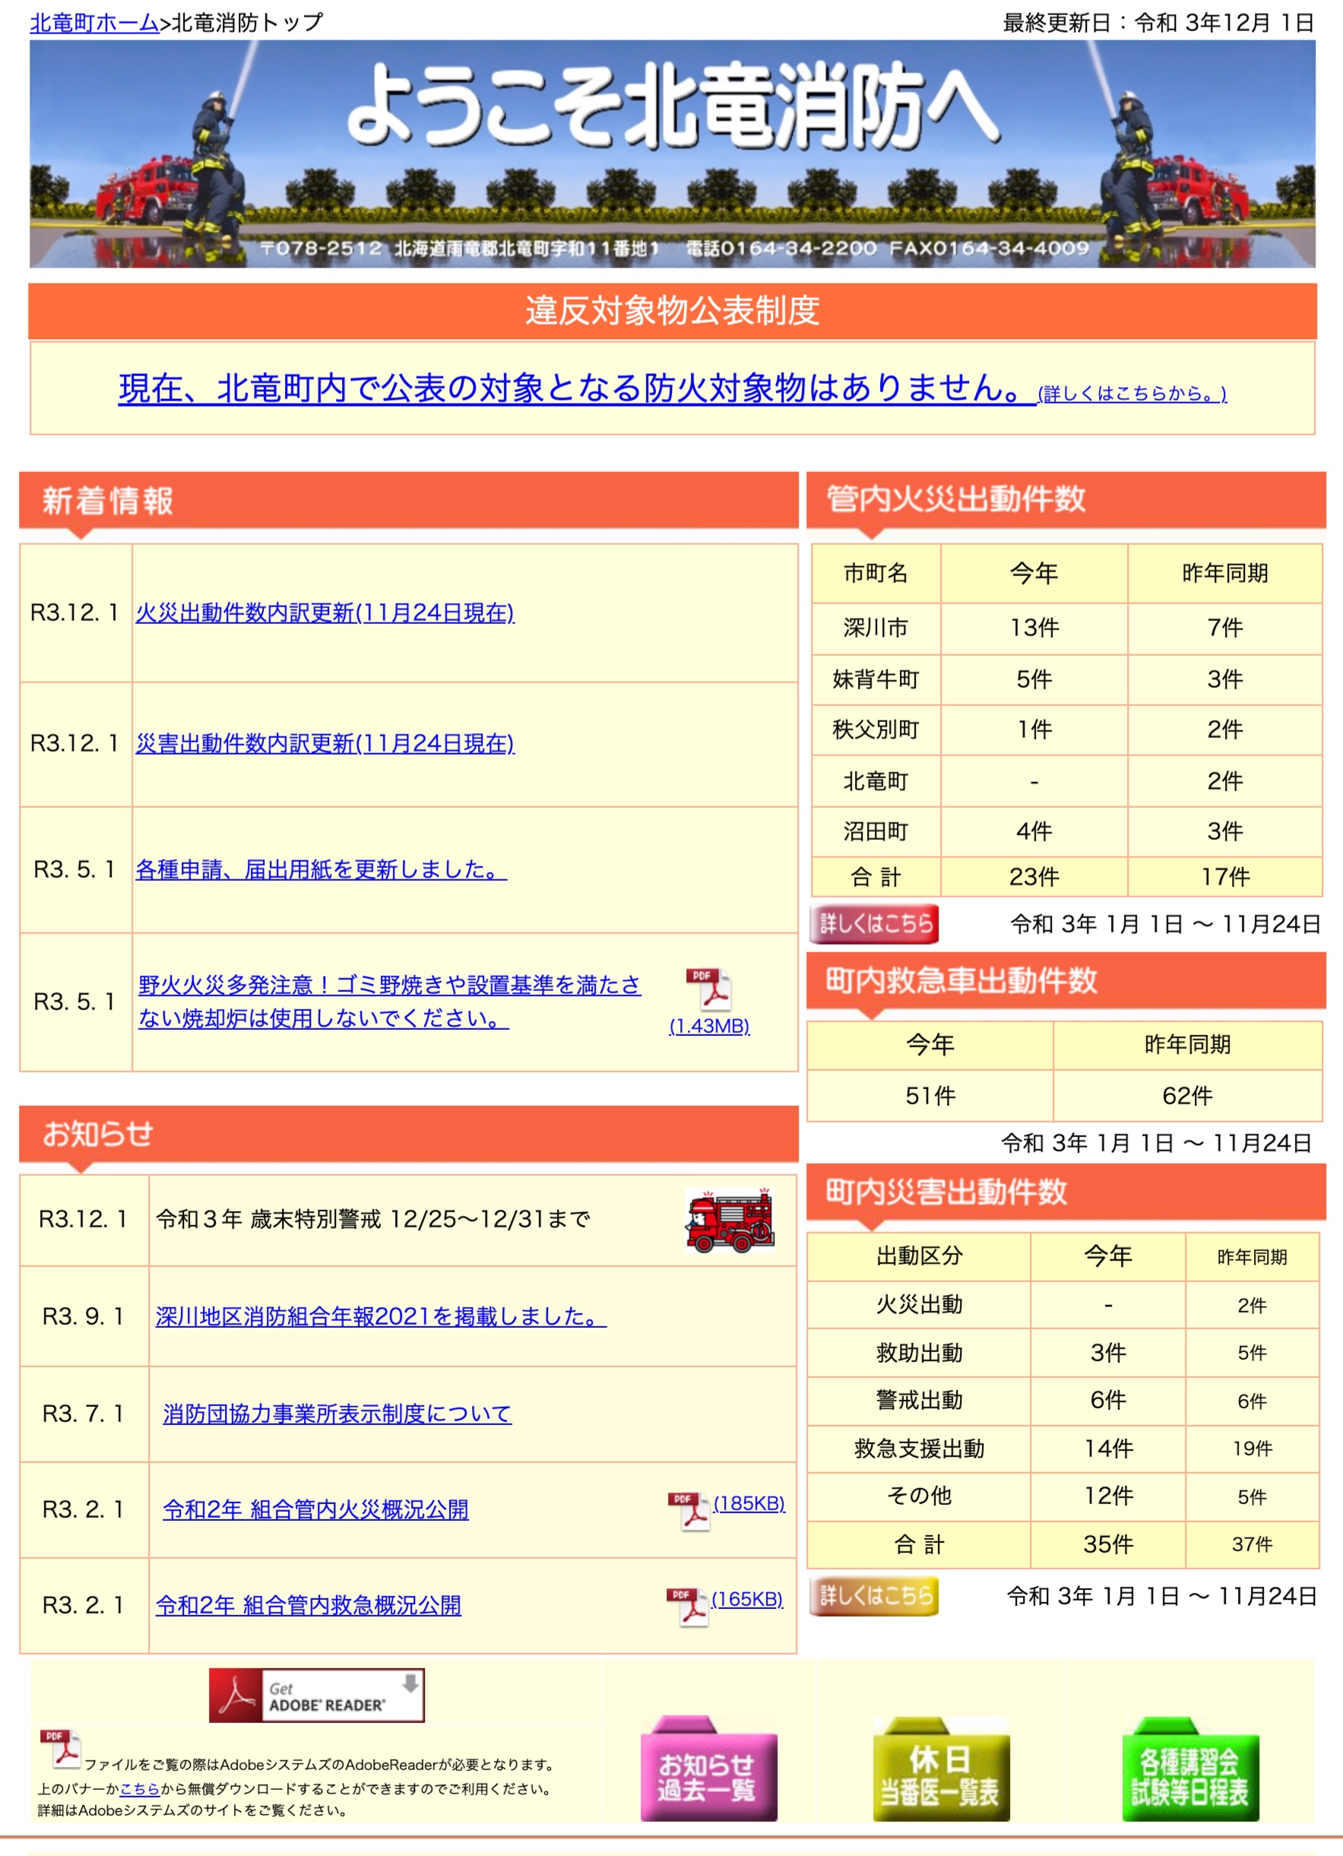This screenshot has height=1856, width=1343.
Task: Open the 各種講習会試験等日程表 green banner
Action: 1189,1778
